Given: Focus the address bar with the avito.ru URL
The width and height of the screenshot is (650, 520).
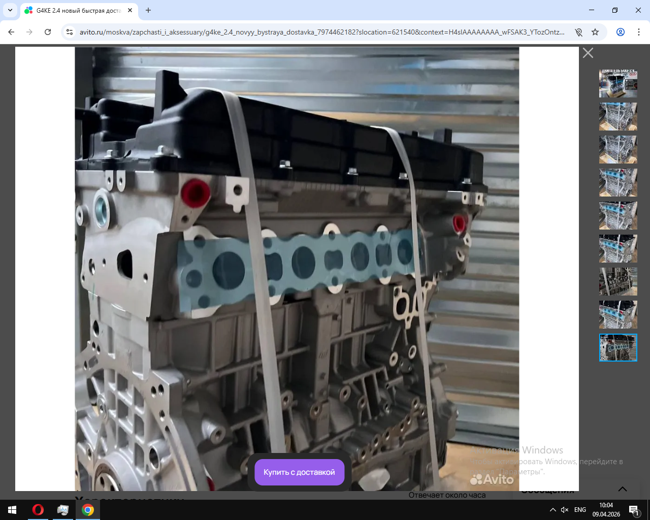Looking at the screenshot, I should click(322, 32).
